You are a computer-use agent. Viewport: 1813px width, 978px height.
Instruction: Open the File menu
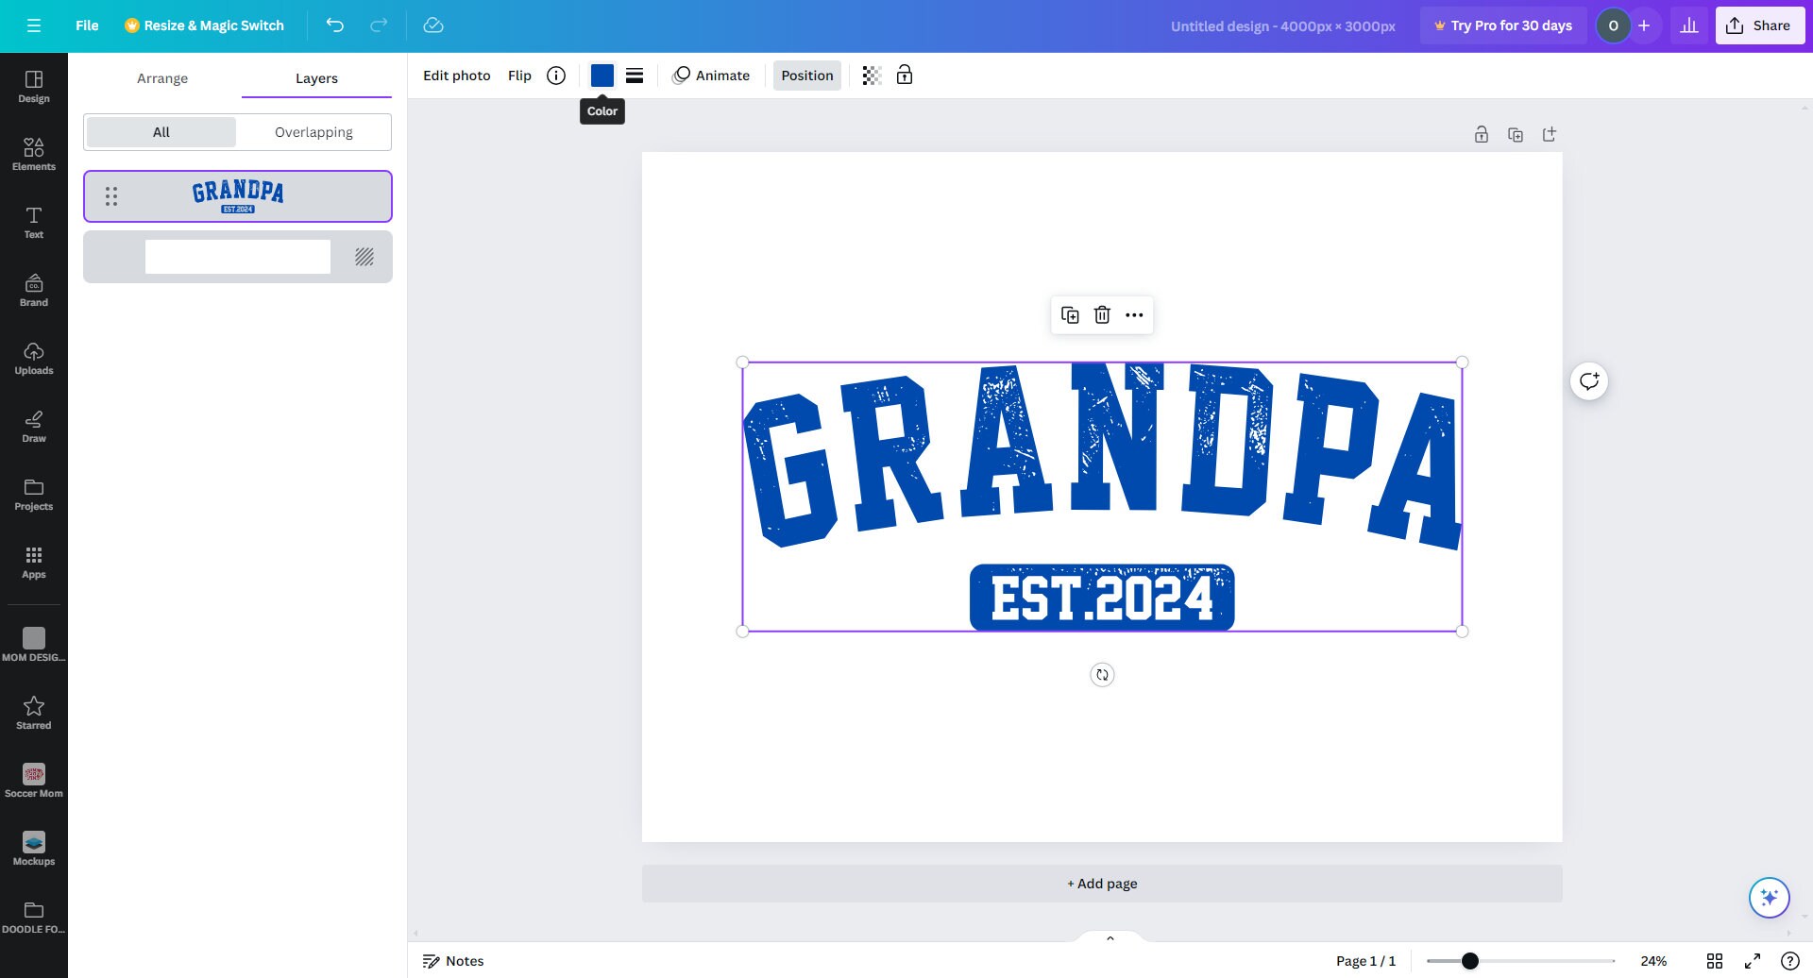[86, 25]
